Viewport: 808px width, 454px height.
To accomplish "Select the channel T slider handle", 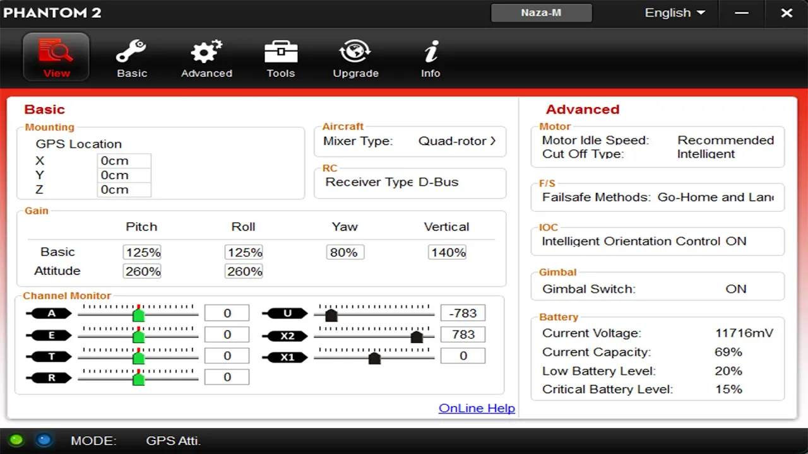I will point(139,358).
